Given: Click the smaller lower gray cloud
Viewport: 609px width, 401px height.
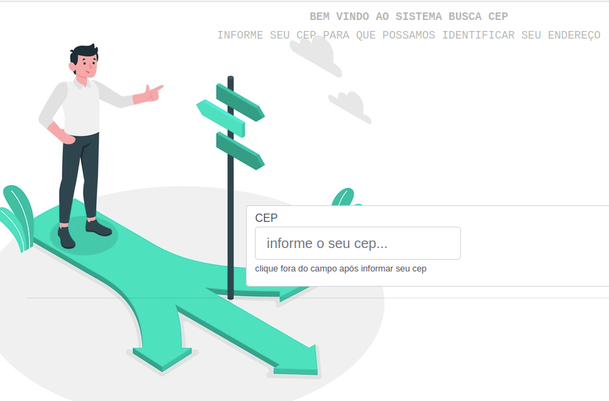Looking at the screenshot, I should 350,107.
